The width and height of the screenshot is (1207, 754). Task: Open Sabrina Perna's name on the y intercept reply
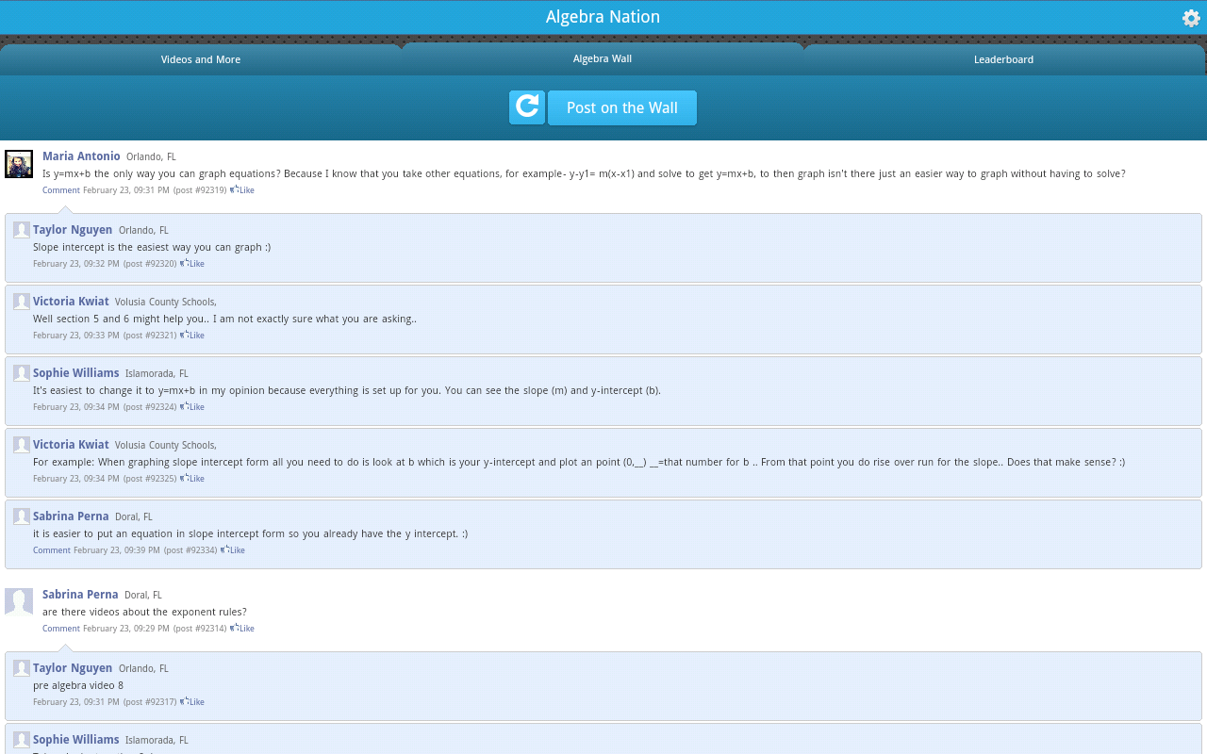(71, 516)
